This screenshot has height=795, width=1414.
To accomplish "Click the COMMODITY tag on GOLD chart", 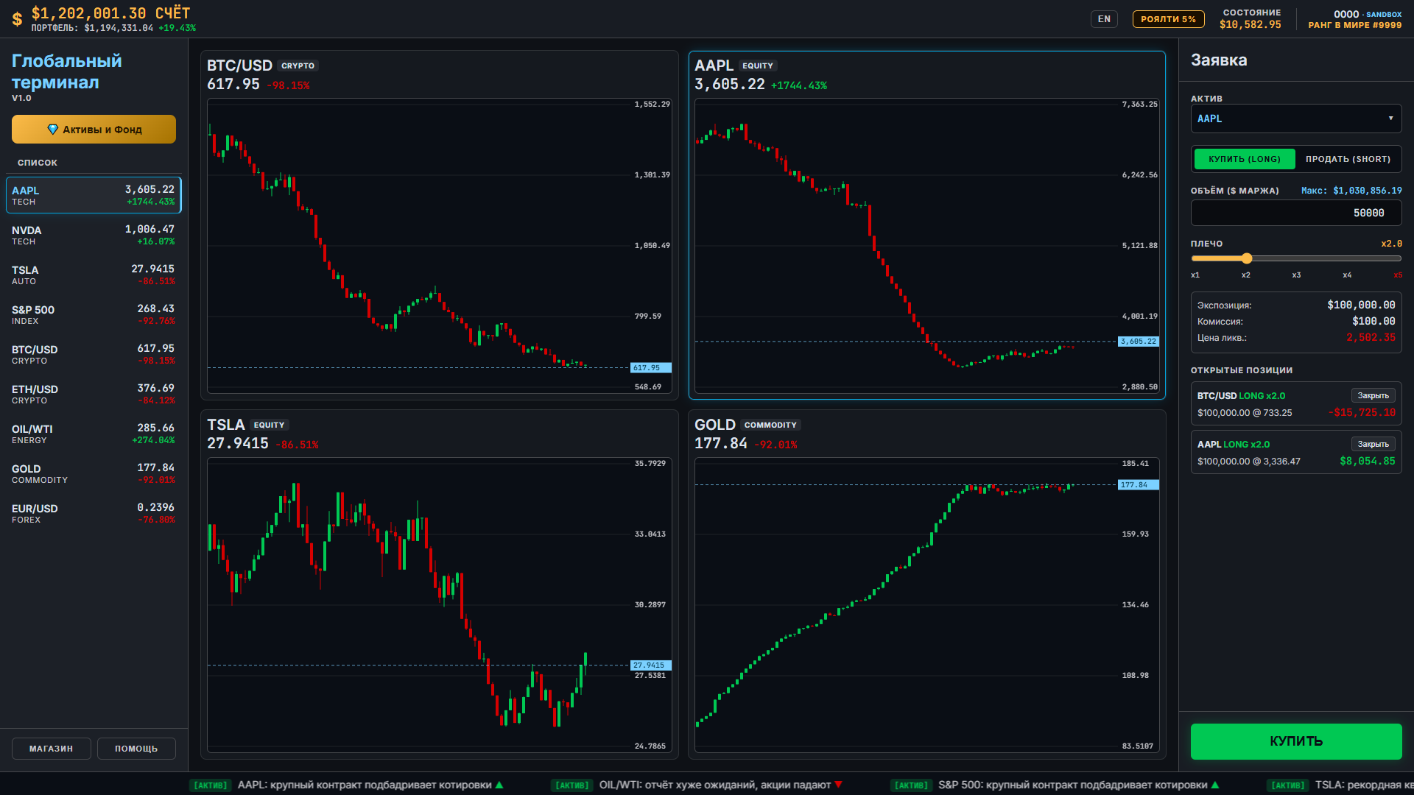I will (770, 425).
